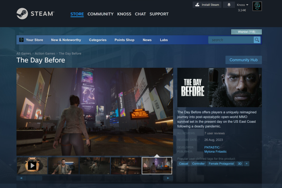Open the SUPPORT tab
The width and height of the screenshot is (282, 188).
pyautogui.click(x=159, y=14)
